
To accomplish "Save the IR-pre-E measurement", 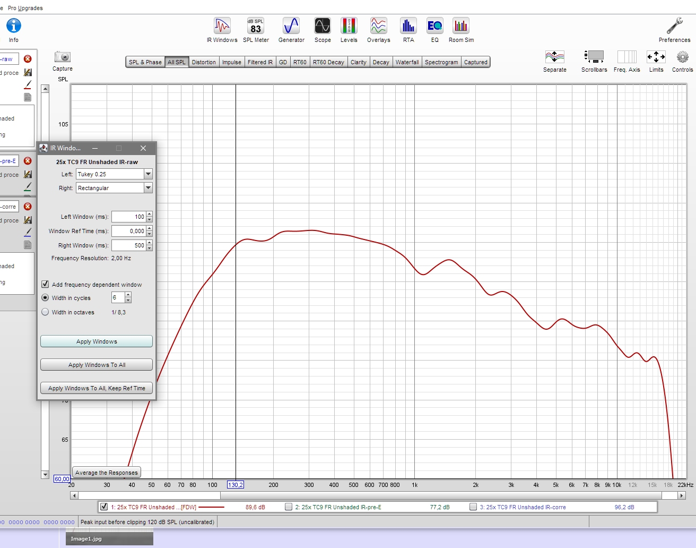I will pos(28,174).
